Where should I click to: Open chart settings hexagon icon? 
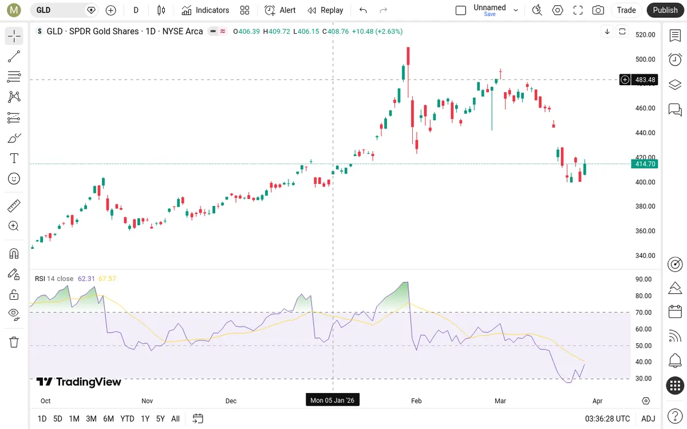coord(558,10)
